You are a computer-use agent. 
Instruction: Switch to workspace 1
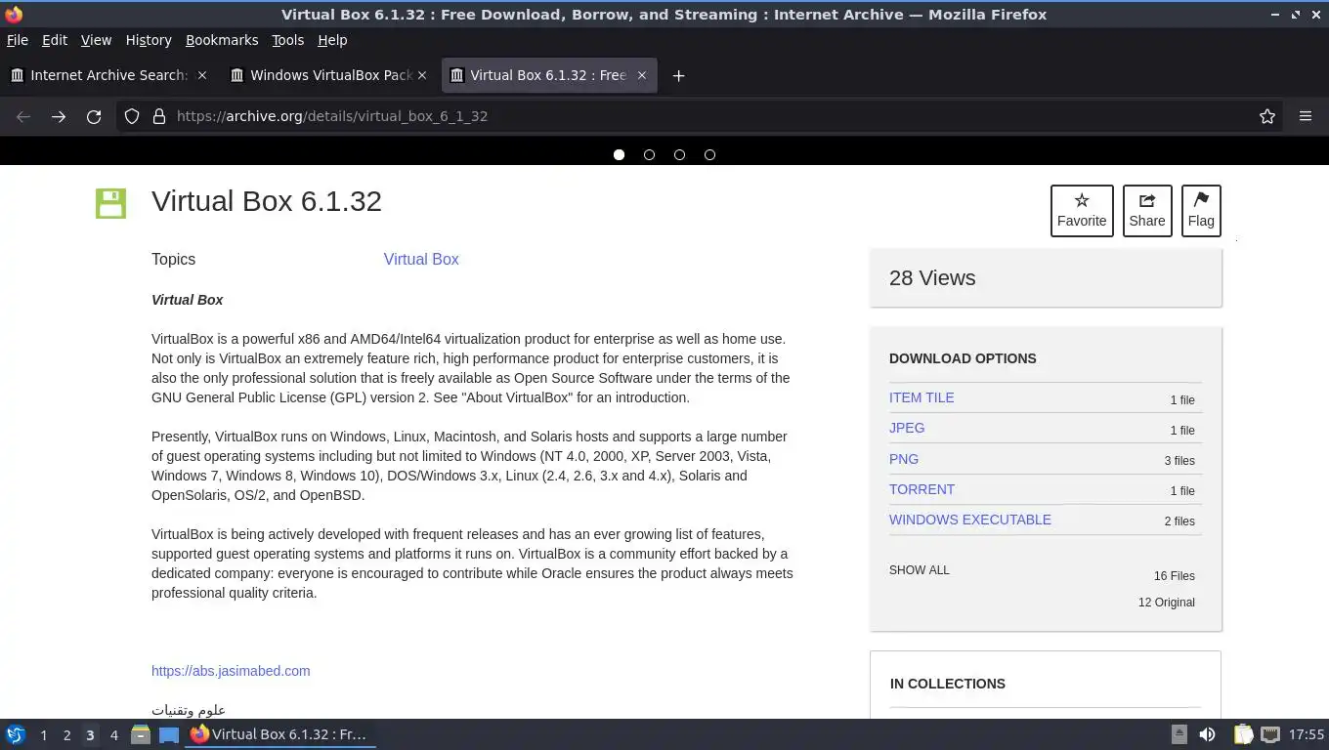[43, 734]
